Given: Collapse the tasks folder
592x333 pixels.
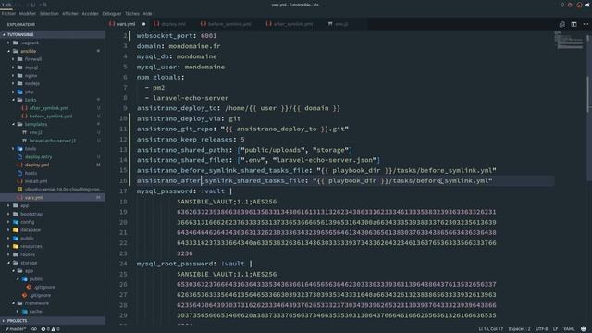Looking at the screenshot, I should [53, 100].
